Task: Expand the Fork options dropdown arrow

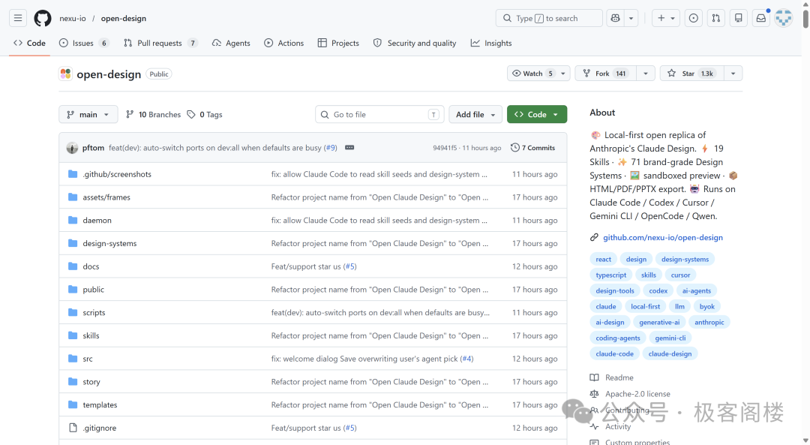Action: (646, 74)
